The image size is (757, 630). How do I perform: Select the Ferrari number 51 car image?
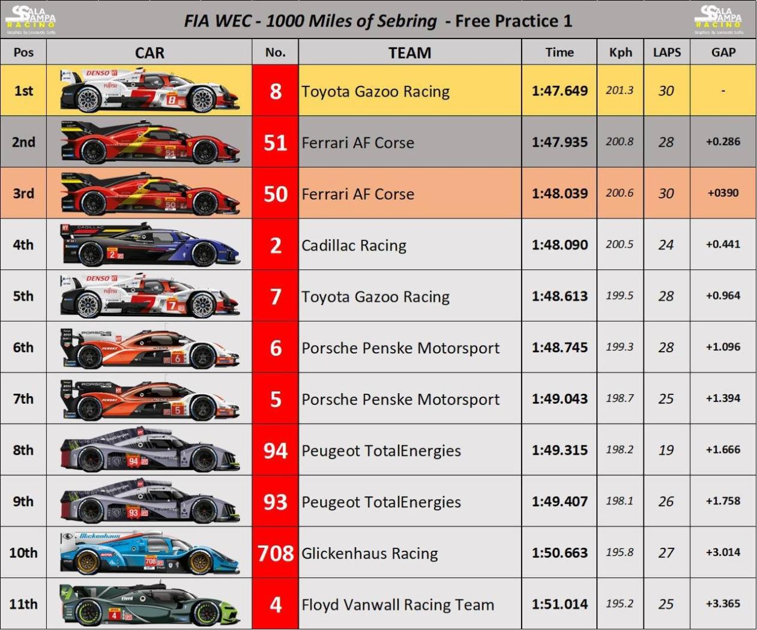coord(149,142)
